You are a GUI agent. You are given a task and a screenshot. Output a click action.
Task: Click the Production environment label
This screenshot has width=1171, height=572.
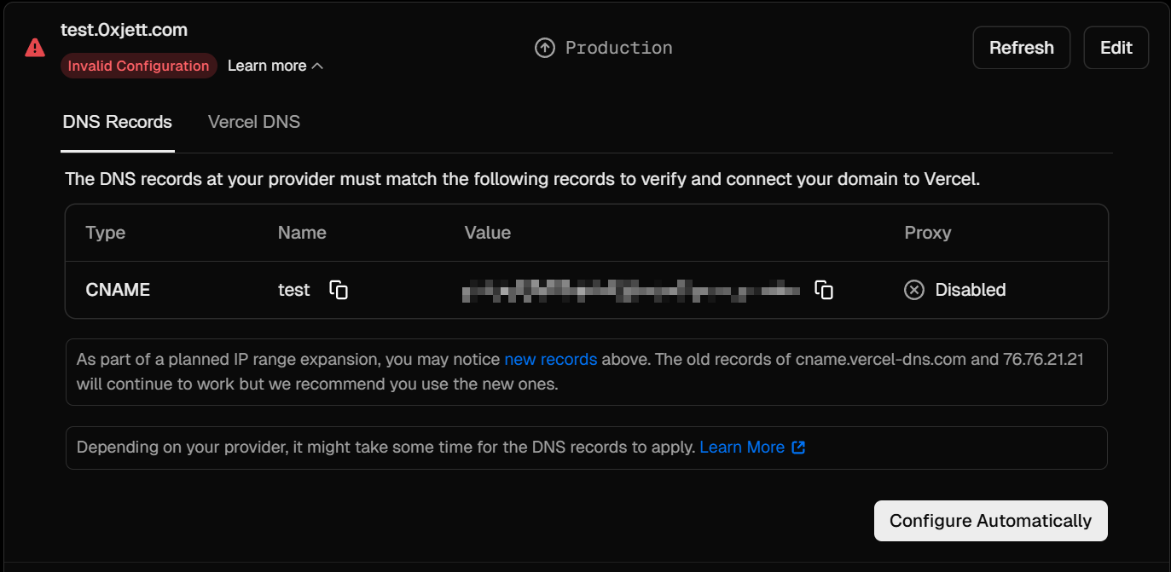(x=618, y=48)
